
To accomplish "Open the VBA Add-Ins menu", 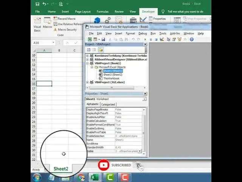I will point(175,33).
